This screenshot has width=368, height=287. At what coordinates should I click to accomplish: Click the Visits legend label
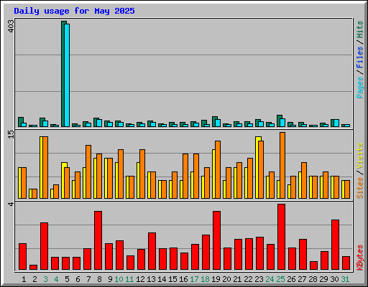coord(360,156)
